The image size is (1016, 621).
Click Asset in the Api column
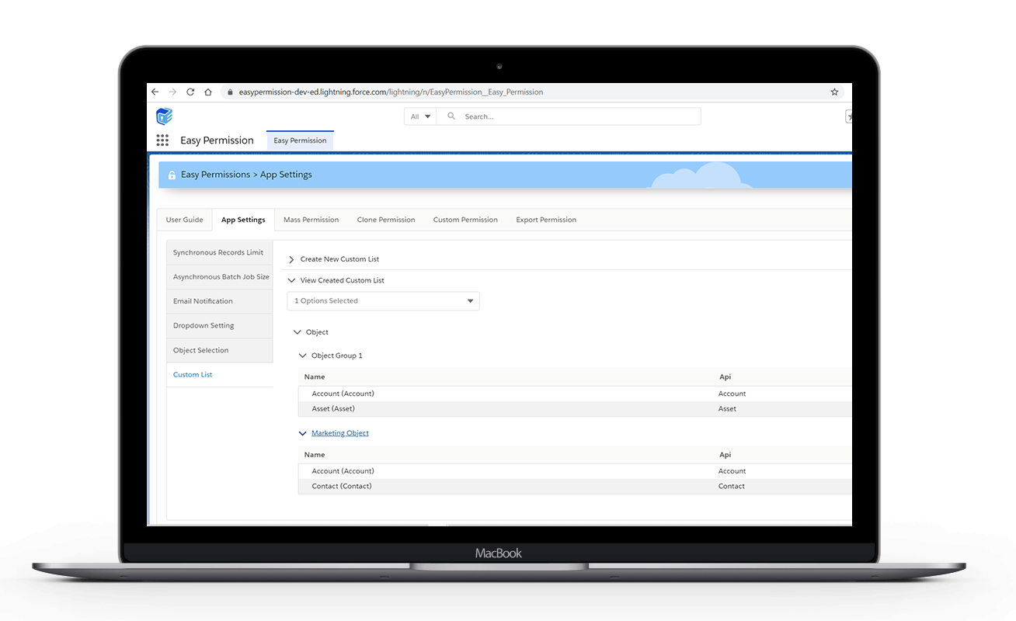(727, 409)
